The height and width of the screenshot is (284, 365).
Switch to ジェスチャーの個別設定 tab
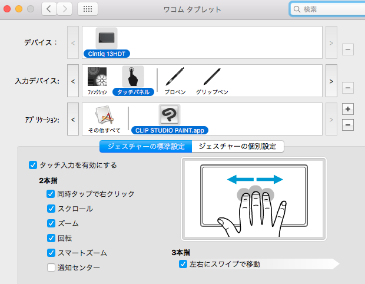coord(238,146)
